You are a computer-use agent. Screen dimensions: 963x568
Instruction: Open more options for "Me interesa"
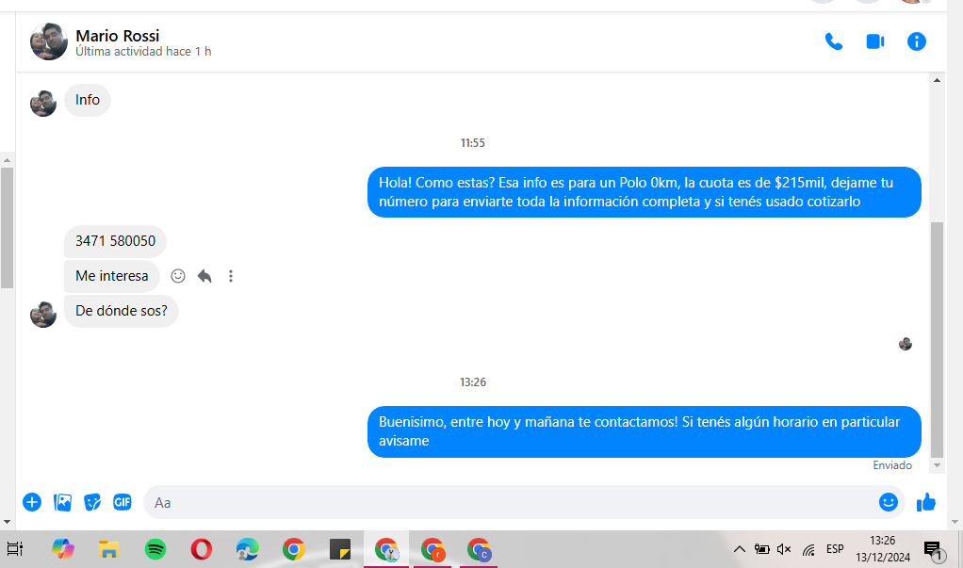[x=231, y=276]
